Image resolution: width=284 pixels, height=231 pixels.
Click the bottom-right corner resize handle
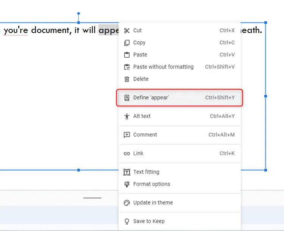click(265, 170)
